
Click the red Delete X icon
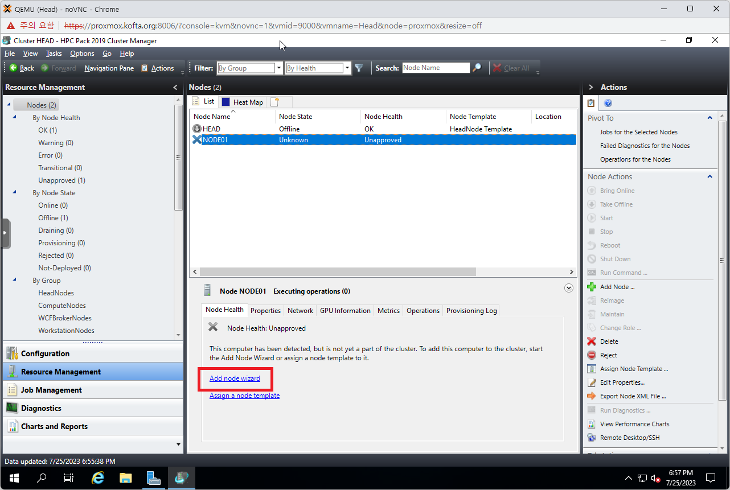click(592, 341)
